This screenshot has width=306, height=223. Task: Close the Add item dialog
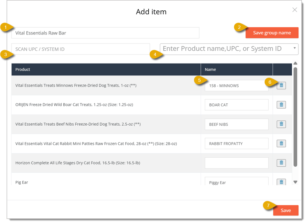pos(295,10)
